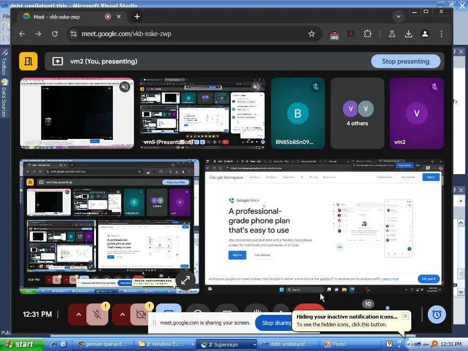
Task: Open the Extensions puzzle-piece menu
Action: coord(368,34)
